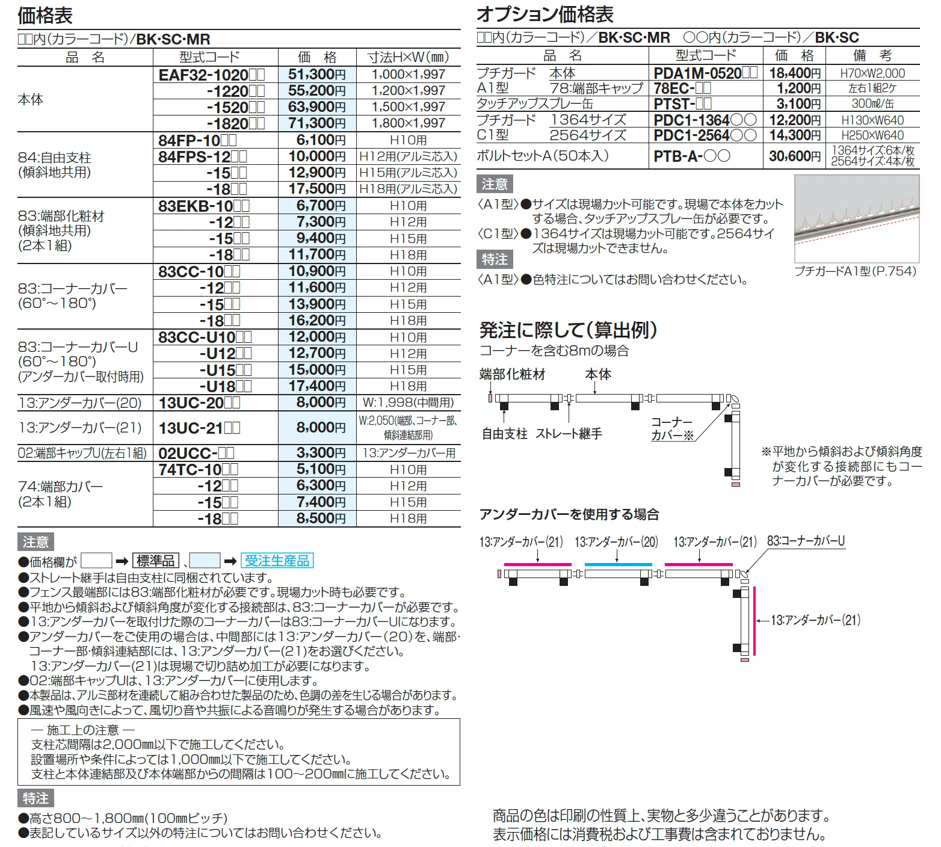
Task: Select model code 13UC-20
Action: pos(199,403)
